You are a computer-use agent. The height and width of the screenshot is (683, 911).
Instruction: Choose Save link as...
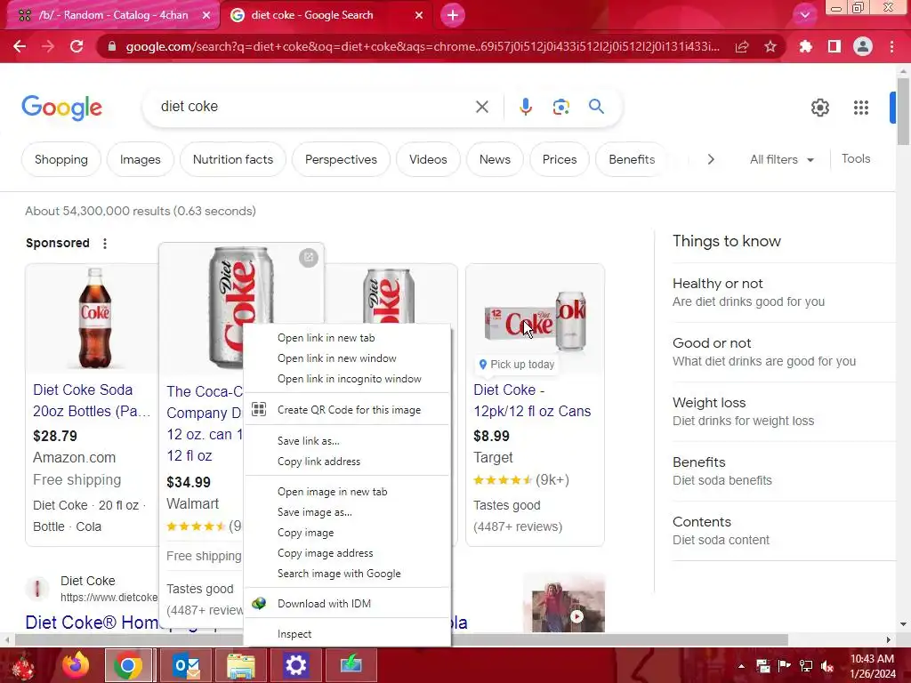[347, 441]
